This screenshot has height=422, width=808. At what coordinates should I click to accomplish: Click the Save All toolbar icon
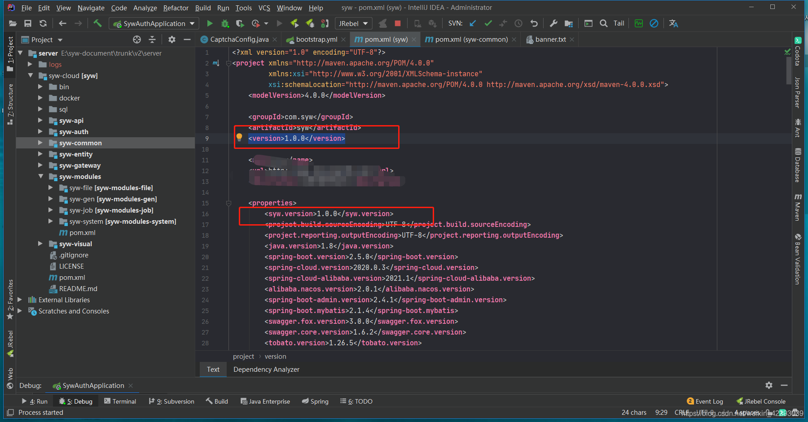click(28, 23)
